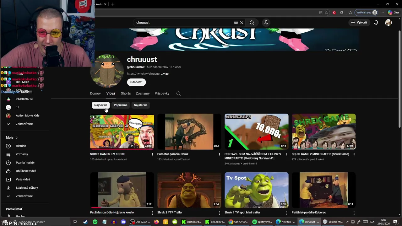This screenshot has height=226, width=402.
Task: Open options menu for SQUID GAME V MINECRAFTE video
Action: point(354,155)
